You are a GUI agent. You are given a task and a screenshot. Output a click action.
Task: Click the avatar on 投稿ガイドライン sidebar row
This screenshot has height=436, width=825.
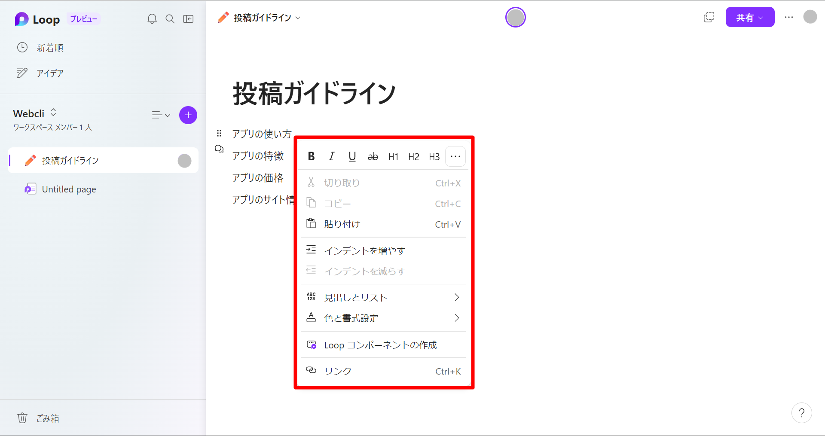185,161
